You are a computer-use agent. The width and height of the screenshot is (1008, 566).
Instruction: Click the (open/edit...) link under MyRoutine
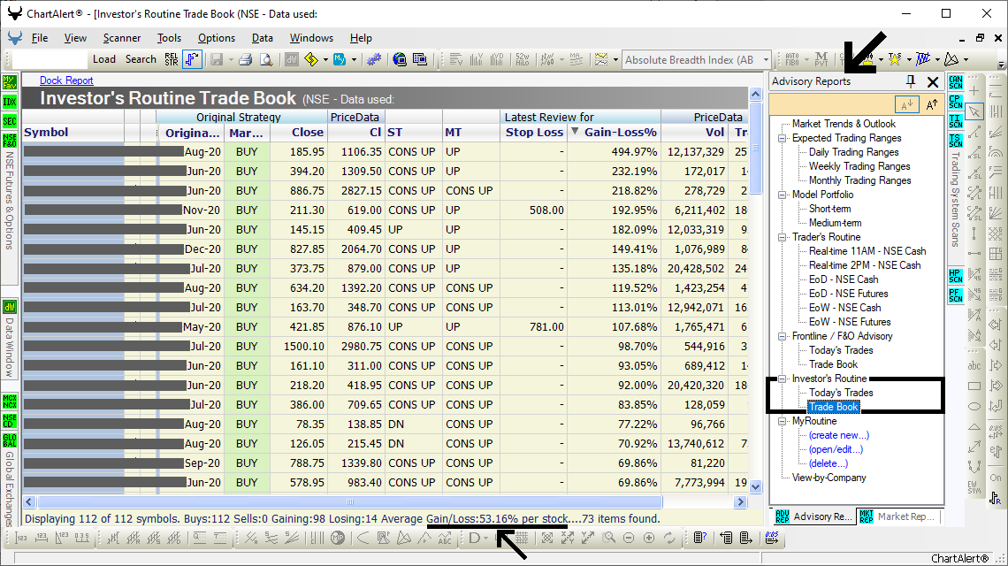836,449
